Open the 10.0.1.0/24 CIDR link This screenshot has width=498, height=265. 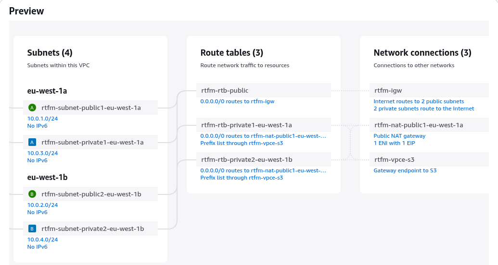42,119
